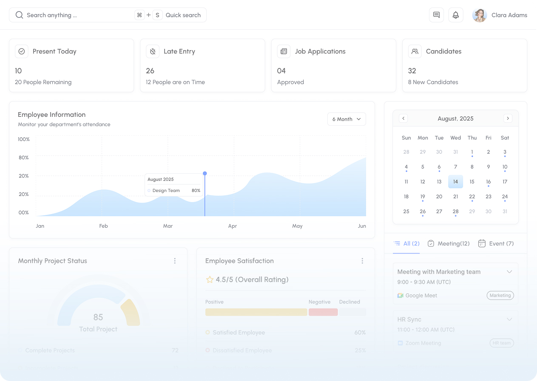Go to the next month on the calendar

pyautogui.click(x=508, y=118)
